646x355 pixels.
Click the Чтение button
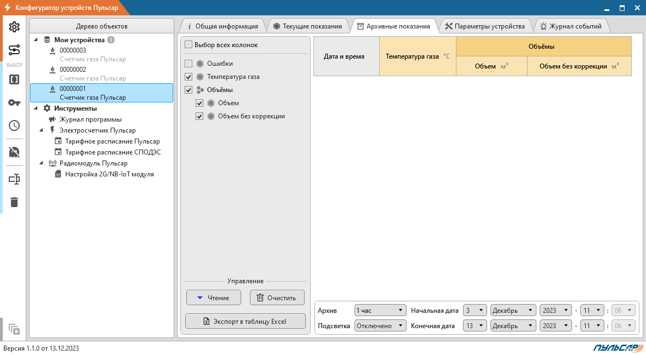213,298
